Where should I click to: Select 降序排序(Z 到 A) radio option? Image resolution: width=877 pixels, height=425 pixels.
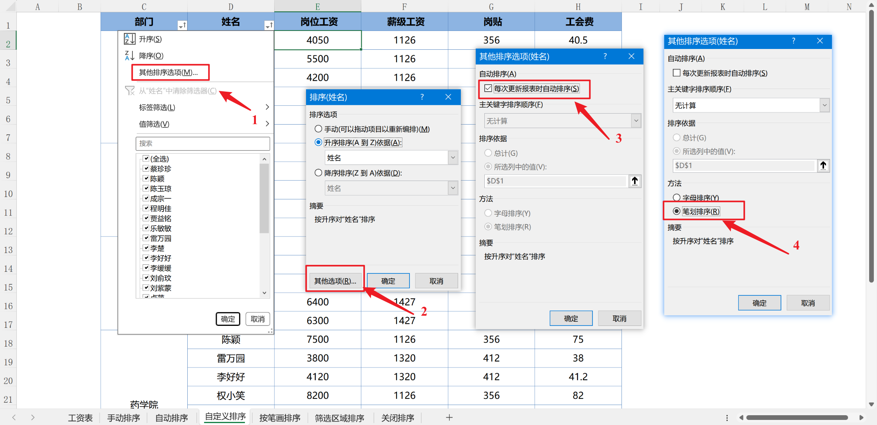[x=318, y=173]
